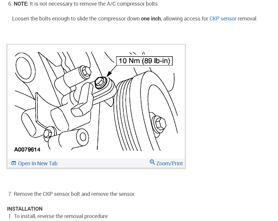The image size is (278, 221).
Task: Select the Zoom/Print text link
Action: click(169, 164)
